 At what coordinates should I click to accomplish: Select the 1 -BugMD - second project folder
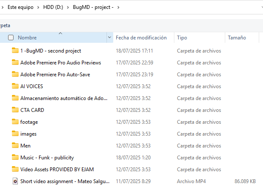(50, 50)
